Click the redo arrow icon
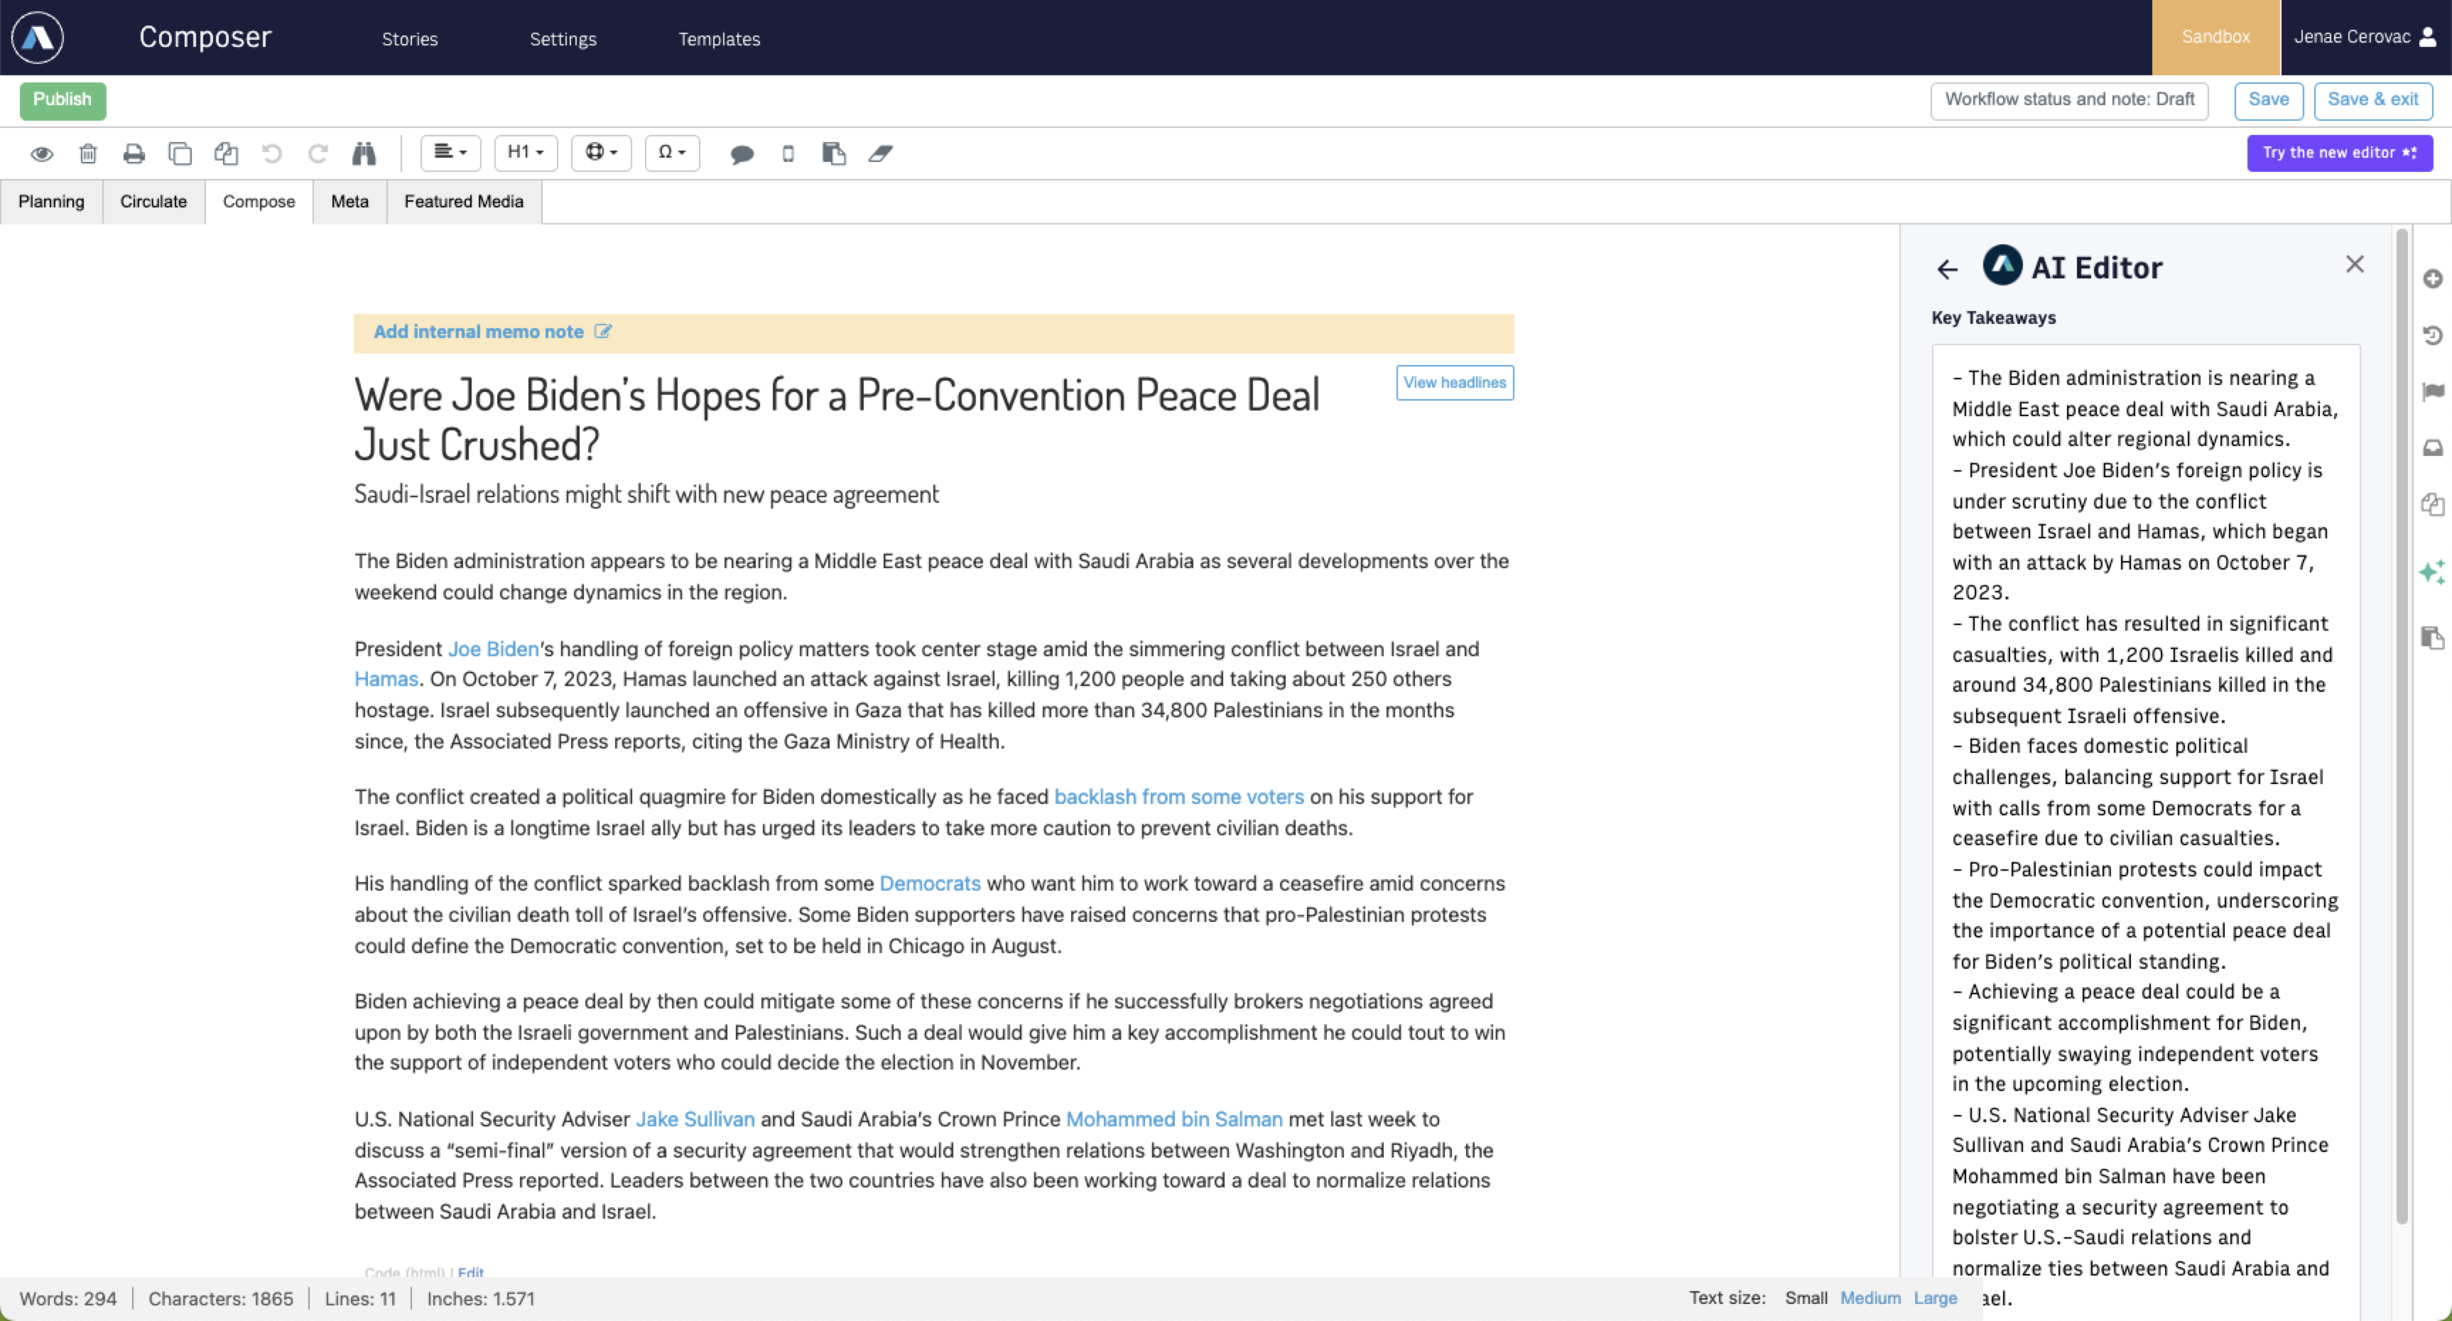The image size is (2452, 1321). (318, 153)
